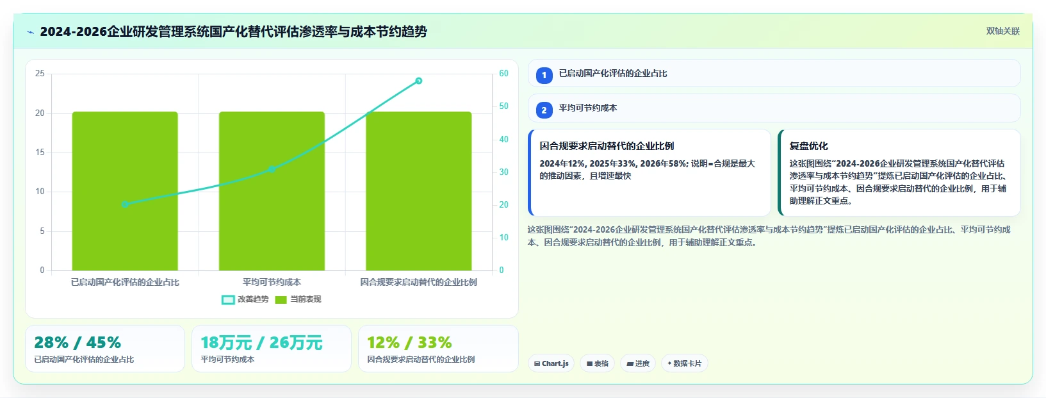
Task: Click the text 2024年12%, 2025年33%, 2026年58%
Action: click(x=614, y=163)
